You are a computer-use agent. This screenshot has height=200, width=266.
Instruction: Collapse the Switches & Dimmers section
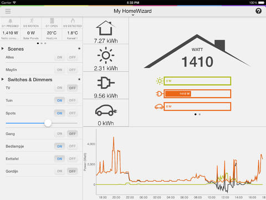(3, 79)
